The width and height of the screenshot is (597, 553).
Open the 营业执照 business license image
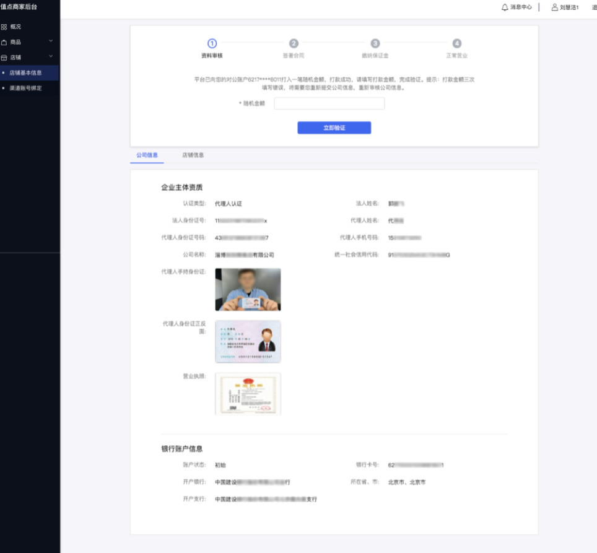click(248, 394)
